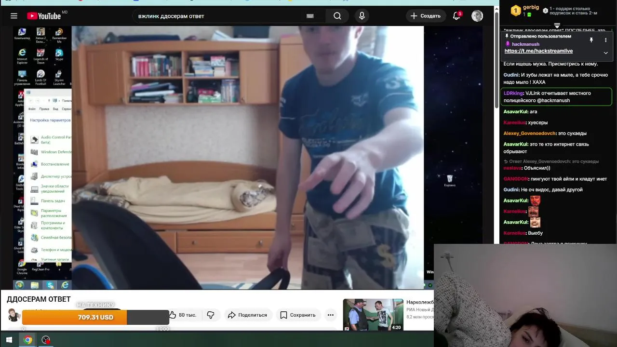Click the 709.31 USD donation goal bar
This screenshot has width=617, height=347.
click(95, 317)
